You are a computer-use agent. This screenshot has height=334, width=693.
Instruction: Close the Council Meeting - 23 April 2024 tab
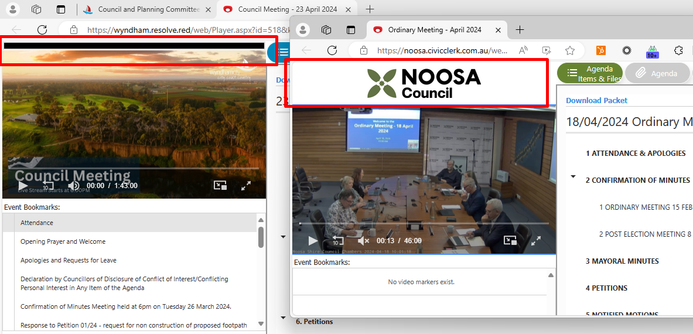(349, 9)
